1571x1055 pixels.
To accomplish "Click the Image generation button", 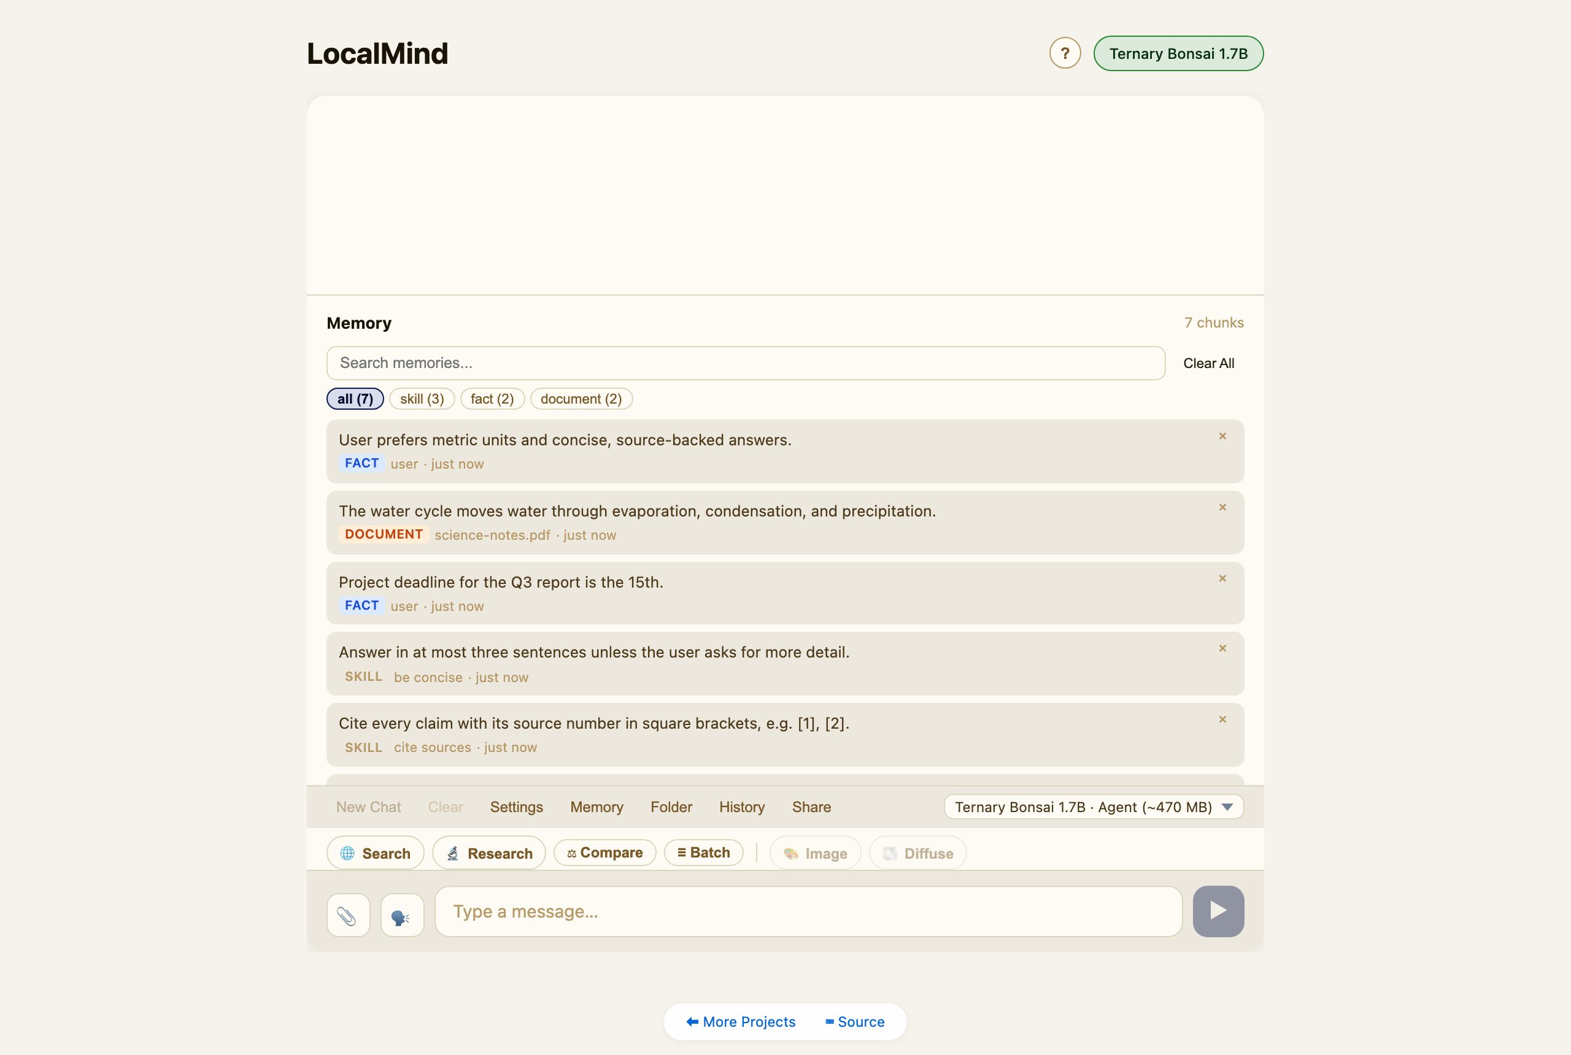I will pos(815,853).
